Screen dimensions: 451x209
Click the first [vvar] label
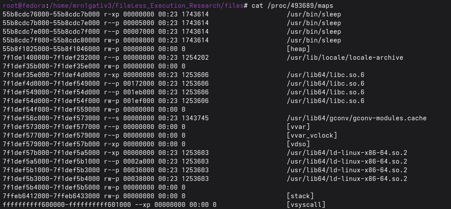(298, 127)
